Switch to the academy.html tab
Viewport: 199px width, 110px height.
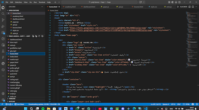(70, 7)
